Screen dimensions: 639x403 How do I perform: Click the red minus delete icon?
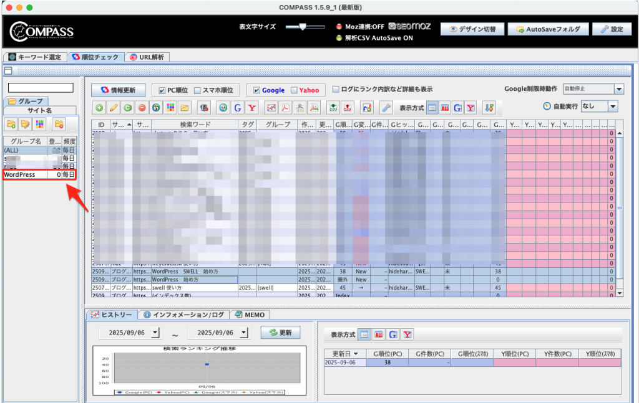point(142,107)
